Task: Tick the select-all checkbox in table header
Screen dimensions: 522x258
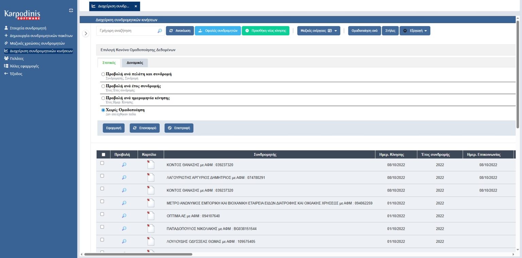Action: (103, 154)
